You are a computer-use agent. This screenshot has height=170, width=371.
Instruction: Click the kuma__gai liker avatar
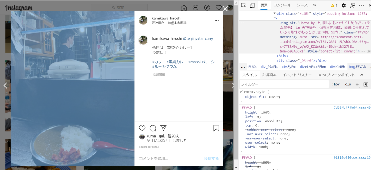(x=142, y=137)
